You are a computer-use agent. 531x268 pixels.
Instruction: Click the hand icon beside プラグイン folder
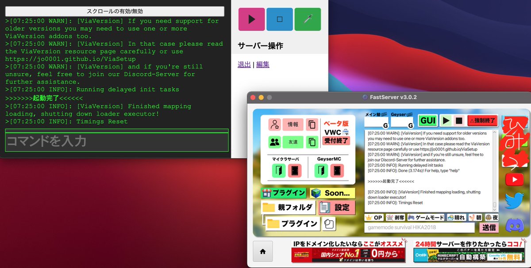329,224
